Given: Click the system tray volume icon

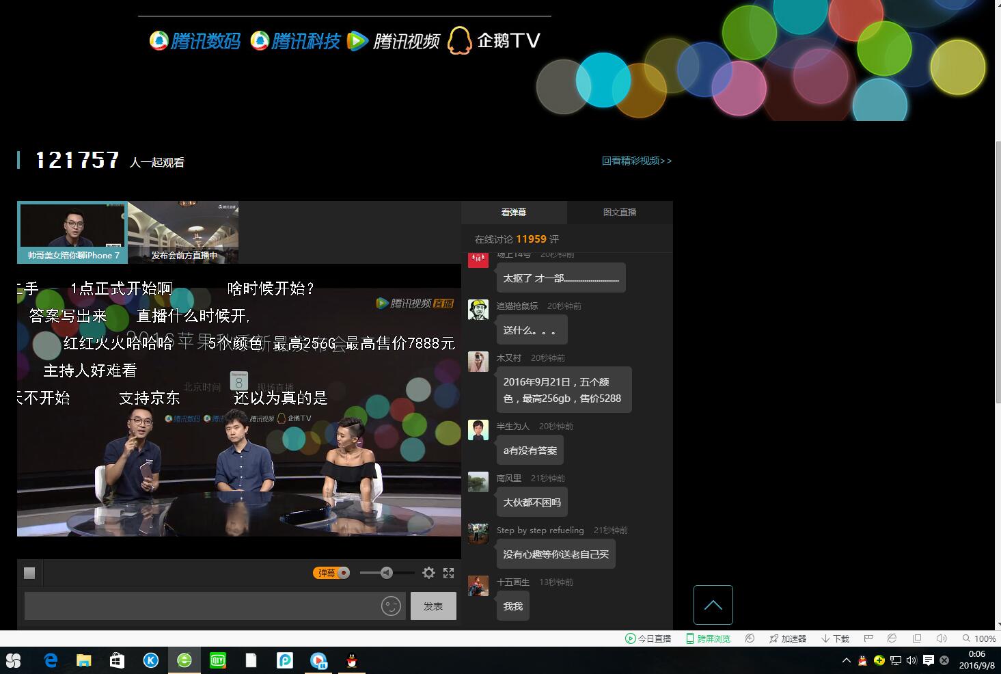Looking at the screenshot, I should (x=911, y=660).
